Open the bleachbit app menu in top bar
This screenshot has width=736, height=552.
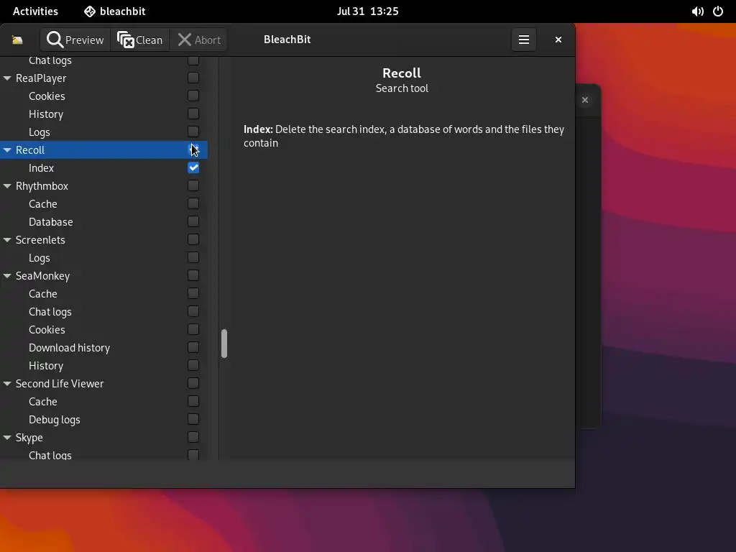[x=115, y=11]
